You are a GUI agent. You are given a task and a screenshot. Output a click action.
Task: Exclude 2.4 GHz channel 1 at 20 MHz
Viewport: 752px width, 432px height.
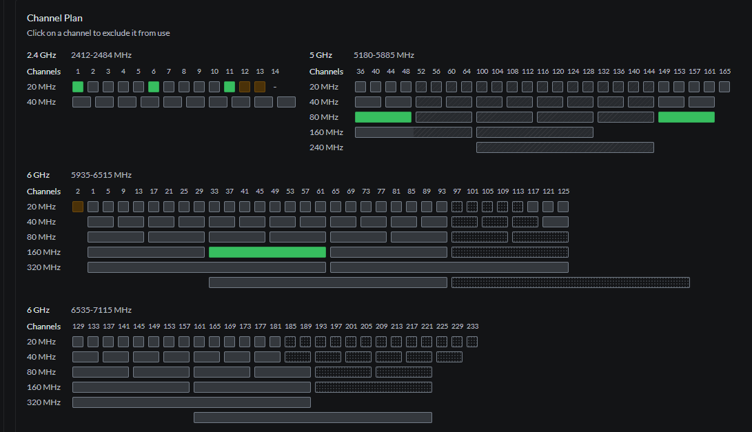tap(78, 87)
